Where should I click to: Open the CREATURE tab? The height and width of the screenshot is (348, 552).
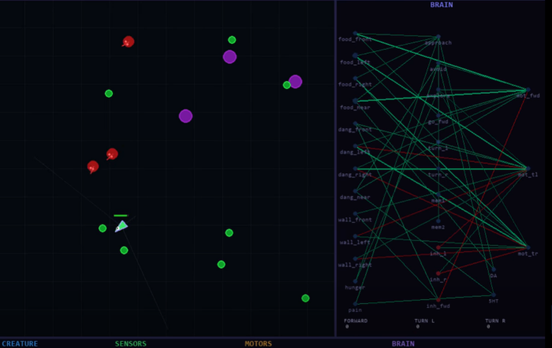(x=20, y=343)
